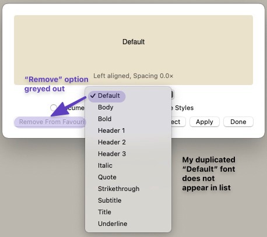Screen dimensions: 267x237
Task: Select the checked Default style in menu
Action: pyautogui.click(x=107, y=96)
